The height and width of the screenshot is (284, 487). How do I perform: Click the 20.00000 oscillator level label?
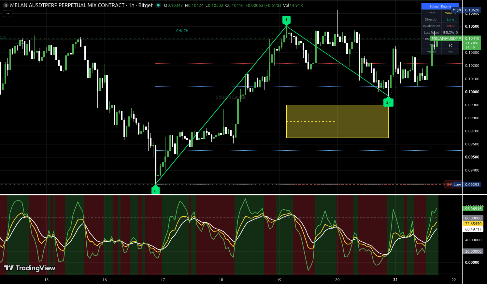coord(473,251)
